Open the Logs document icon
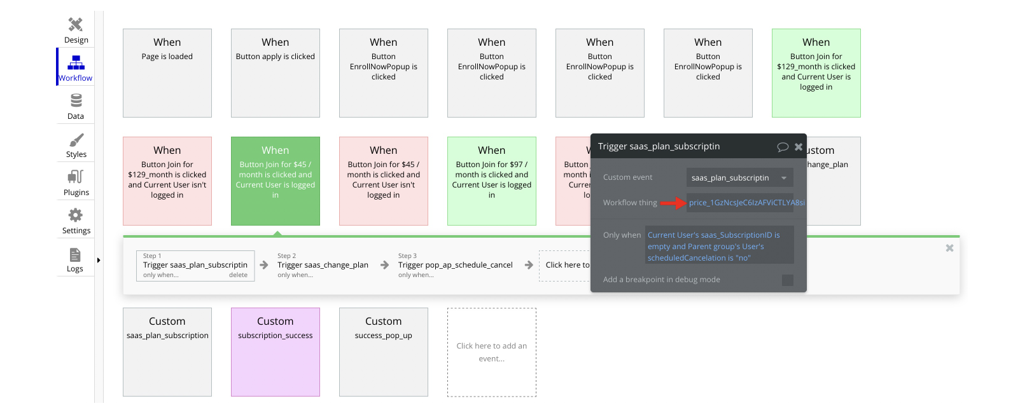The image size is (1013, 408). (75, 255)
